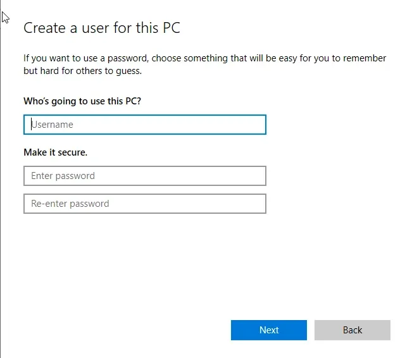Click the word "secure" in the label

tap(71, 152)
